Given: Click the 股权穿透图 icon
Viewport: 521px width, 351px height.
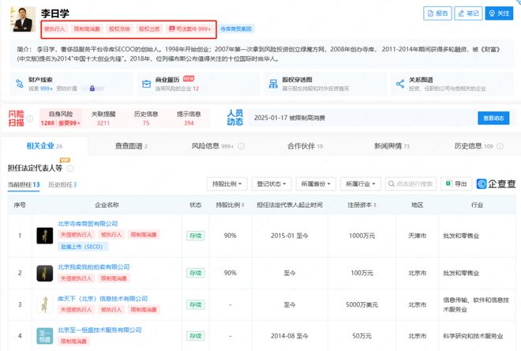Looking at the screenshot, I should pyautogui.click(x=269, y=84).
